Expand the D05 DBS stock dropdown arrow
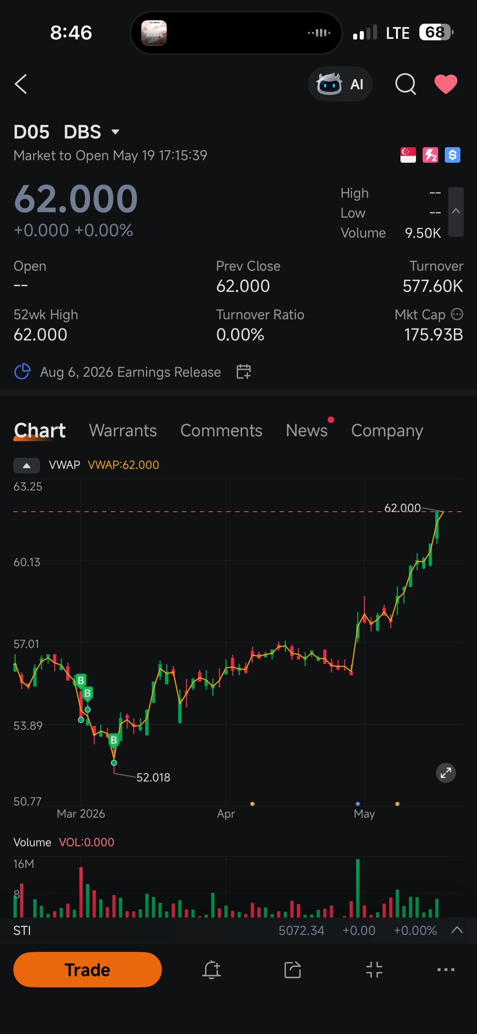 point(115,132)
